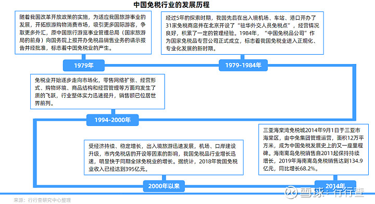
Task: Click the snowball logo icon in the watermark
Action: (291, 192)
